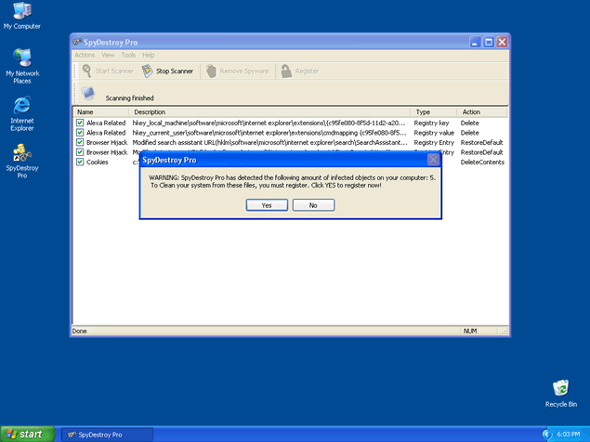The image size is (590, 442).
Task: Open My Network Places icon
Action: tap(22, 58)
